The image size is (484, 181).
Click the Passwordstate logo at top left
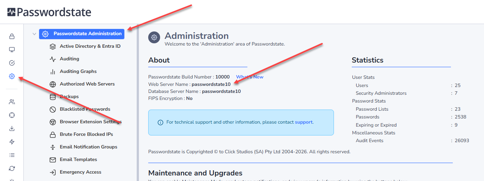pos(49,12)
